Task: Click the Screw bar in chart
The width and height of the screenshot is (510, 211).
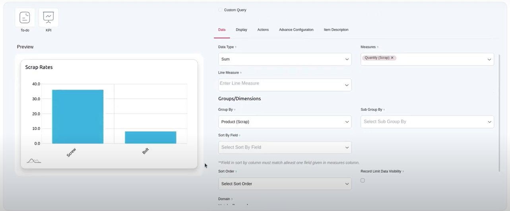Action: tap(78, 117)
